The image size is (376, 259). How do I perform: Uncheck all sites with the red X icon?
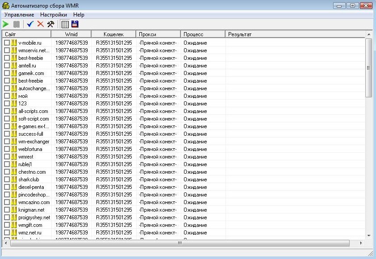click(41, 24)
